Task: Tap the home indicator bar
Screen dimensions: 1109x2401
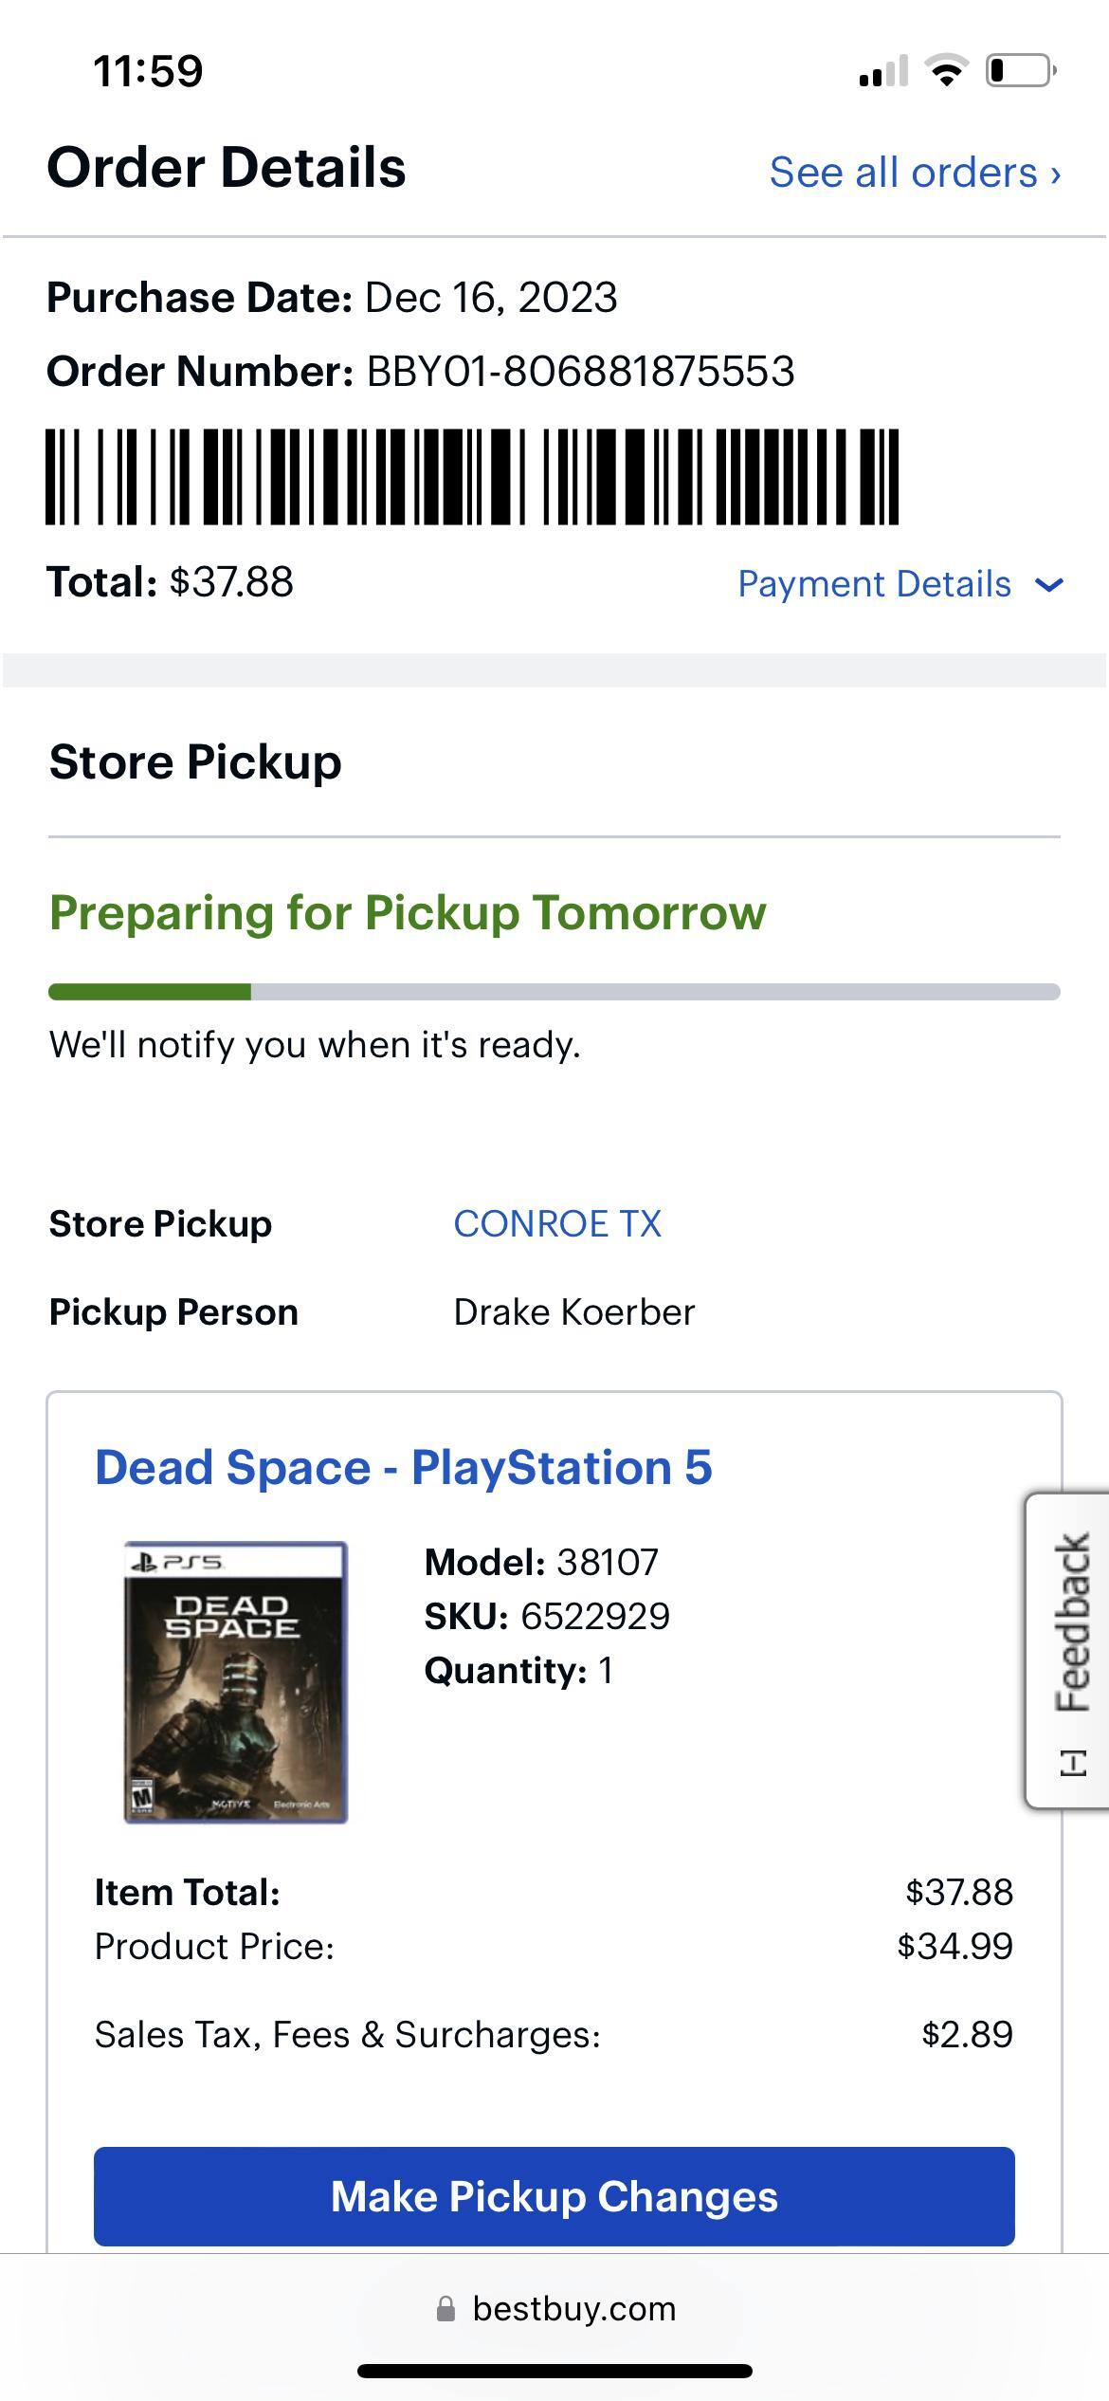Action: [554, 2372]
